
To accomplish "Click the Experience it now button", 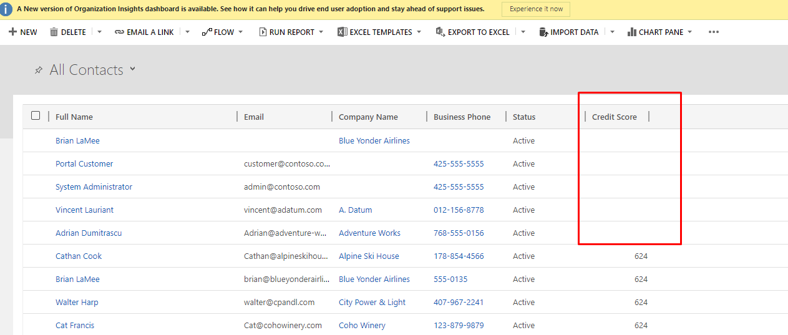I will (536, 9).
